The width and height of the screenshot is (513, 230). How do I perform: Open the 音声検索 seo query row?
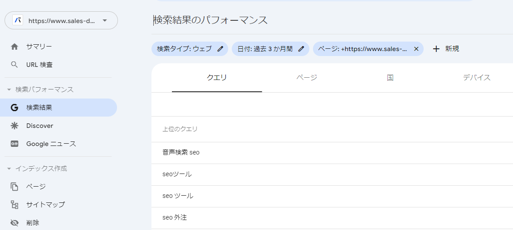tap(332, 152)
